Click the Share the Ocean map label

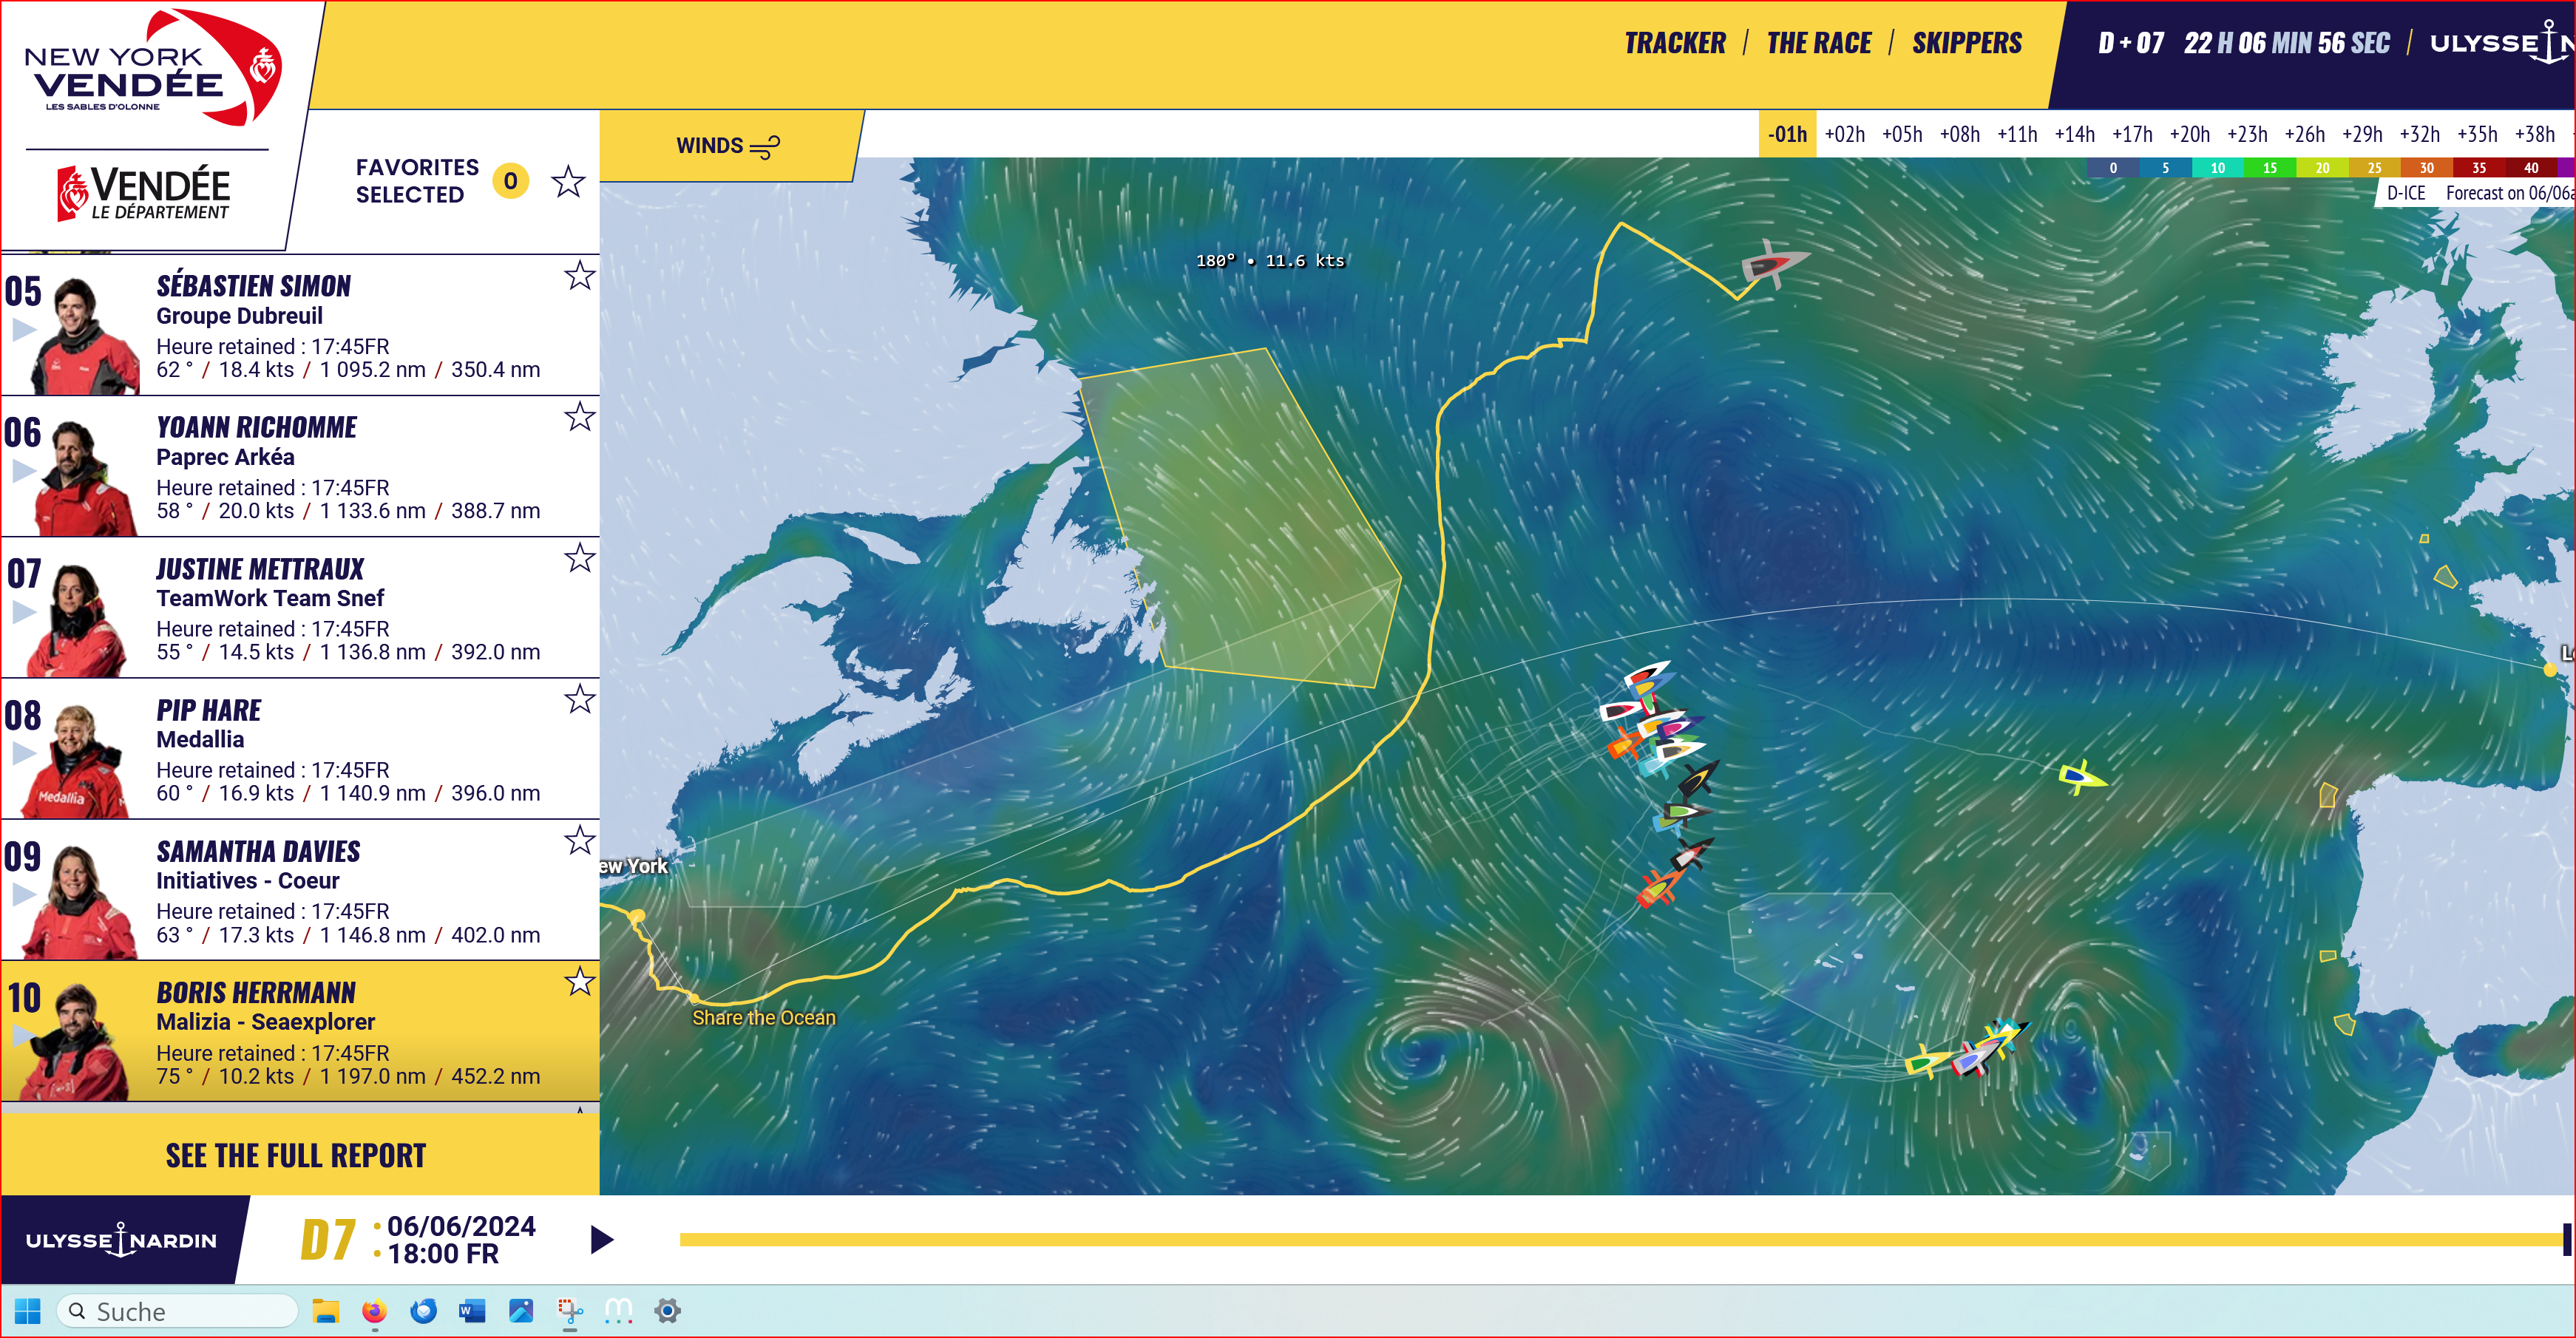(764, 1018)
